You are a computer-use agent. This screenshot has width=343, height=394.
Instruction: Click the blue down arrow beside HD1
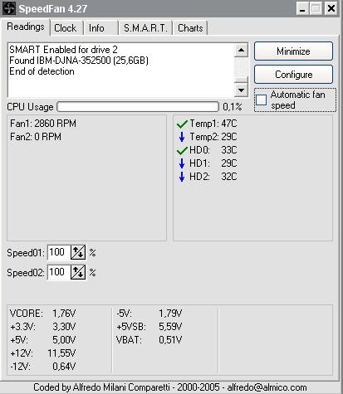click(x=182, y=163)
